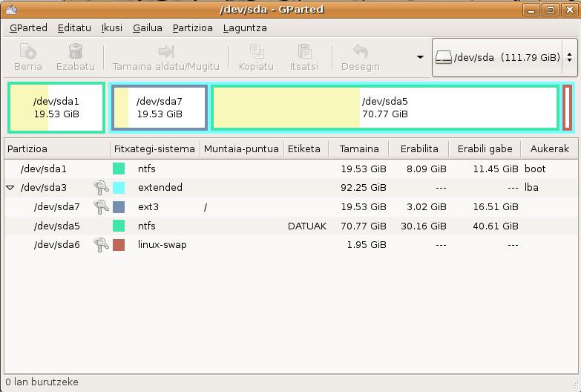The width and height of the screenshot is (581, 392).
Task: Click the lock keys icon on /dev/sda6 row
Action: 101,245
